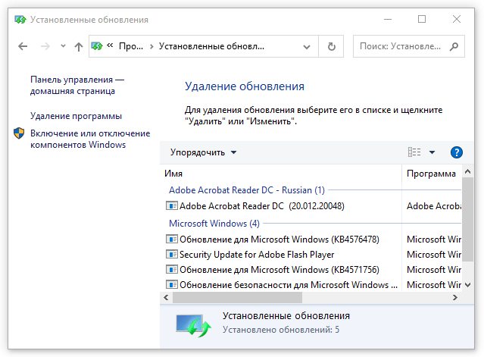Click the horizontal scrollbar left arrow
The width and height of the screenshot is (484, 357).
point(166,297)
